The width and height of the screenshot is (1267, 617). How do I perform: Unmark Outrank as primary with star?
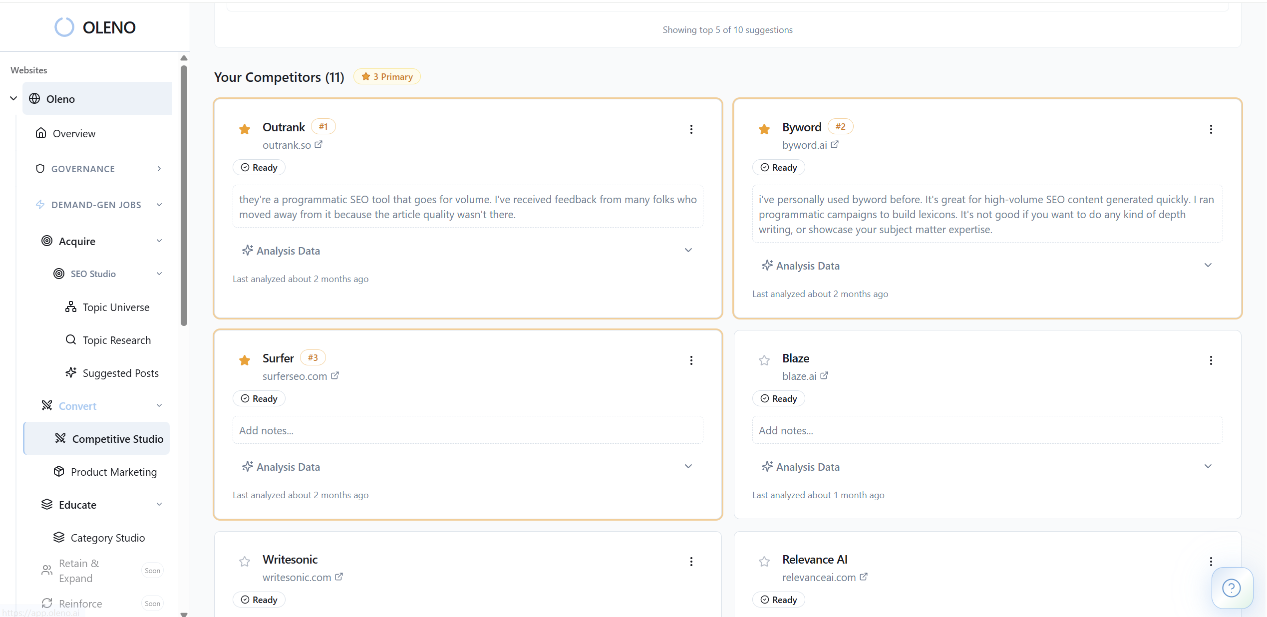click(245, 129)
